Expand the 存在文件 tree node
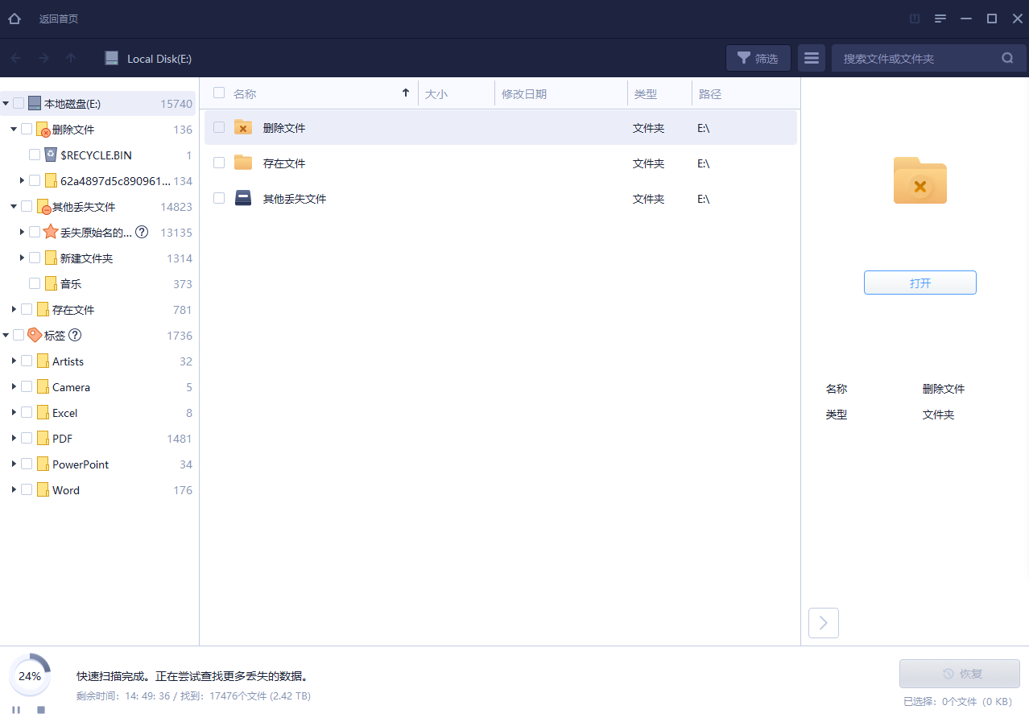The image size is (1029, 718). click(14, 309)
